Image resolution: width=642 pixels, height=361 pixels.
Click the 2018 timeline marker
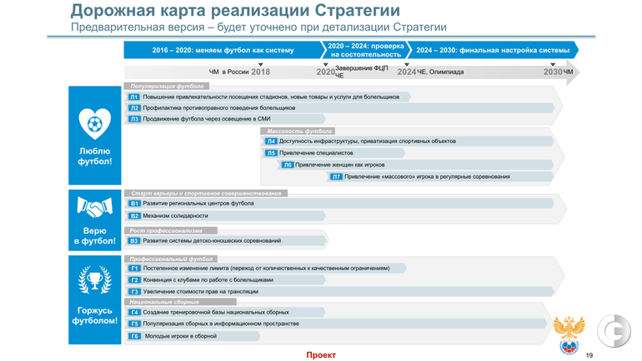click(x=261, y=72)
